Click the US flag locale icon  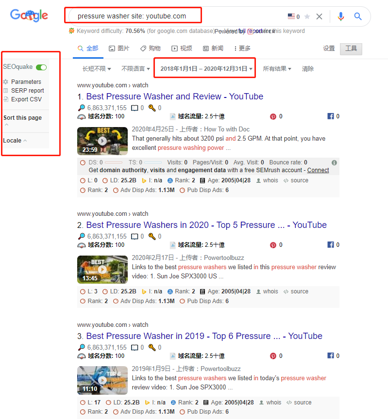[x=291, y=16]
